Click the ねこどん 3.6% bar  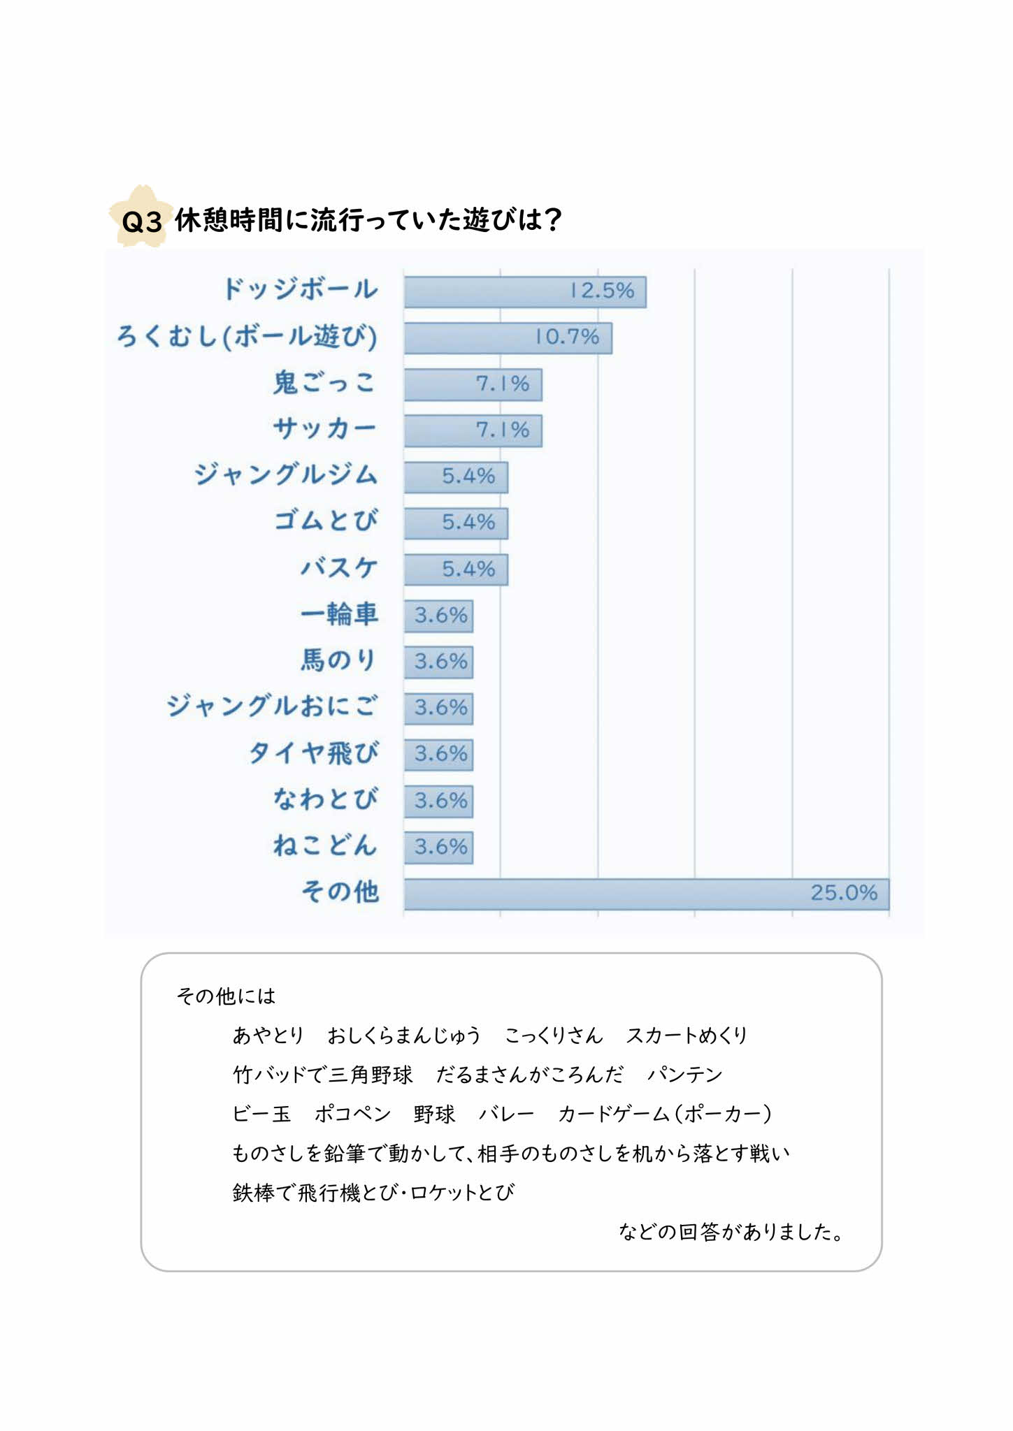(438, 847)
